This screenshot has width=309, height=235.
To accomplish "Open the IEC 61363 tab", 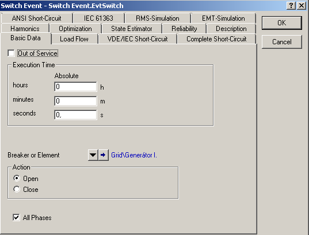I will pos(98,18).
